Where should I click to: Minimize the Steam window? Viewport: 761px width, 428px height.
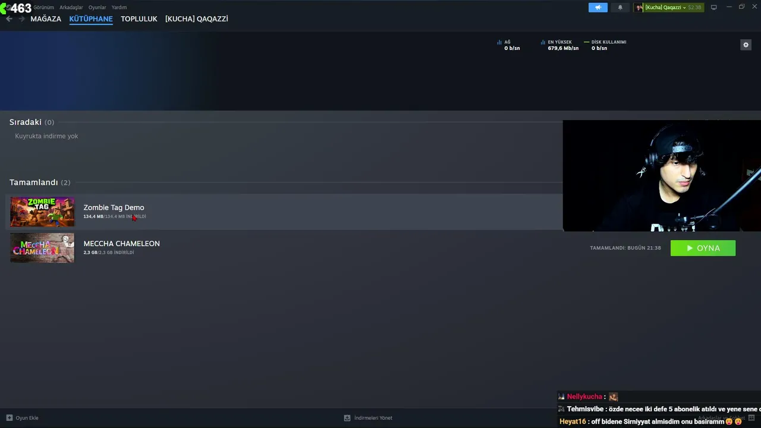(x=729, y=7)
